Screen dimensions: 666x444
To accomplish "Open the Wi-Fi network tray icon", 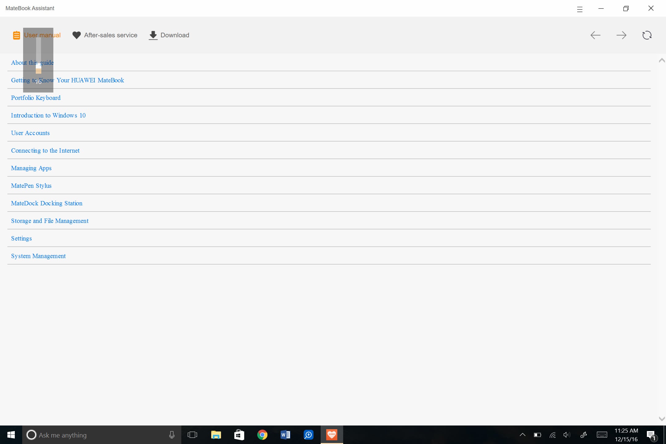I will (553, 435).
